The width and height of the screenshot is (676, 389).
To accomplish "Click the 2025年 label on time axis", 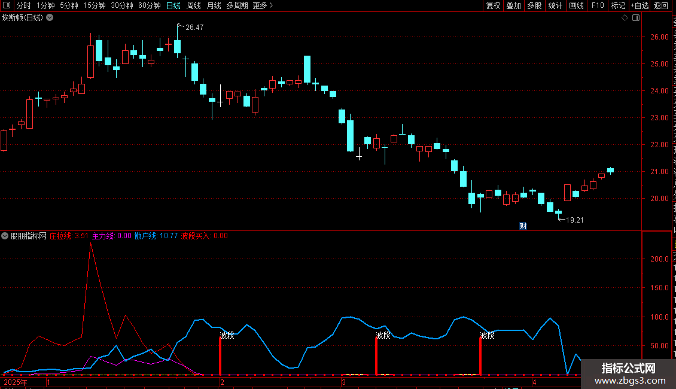I will tap(16, 382).
